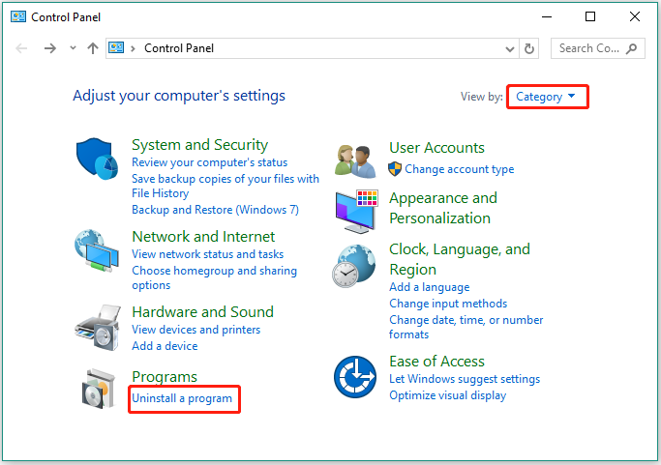This screenshot has height=465, width=661.
Task: Open the View by Category dropdown
Action: click(545, 97)
